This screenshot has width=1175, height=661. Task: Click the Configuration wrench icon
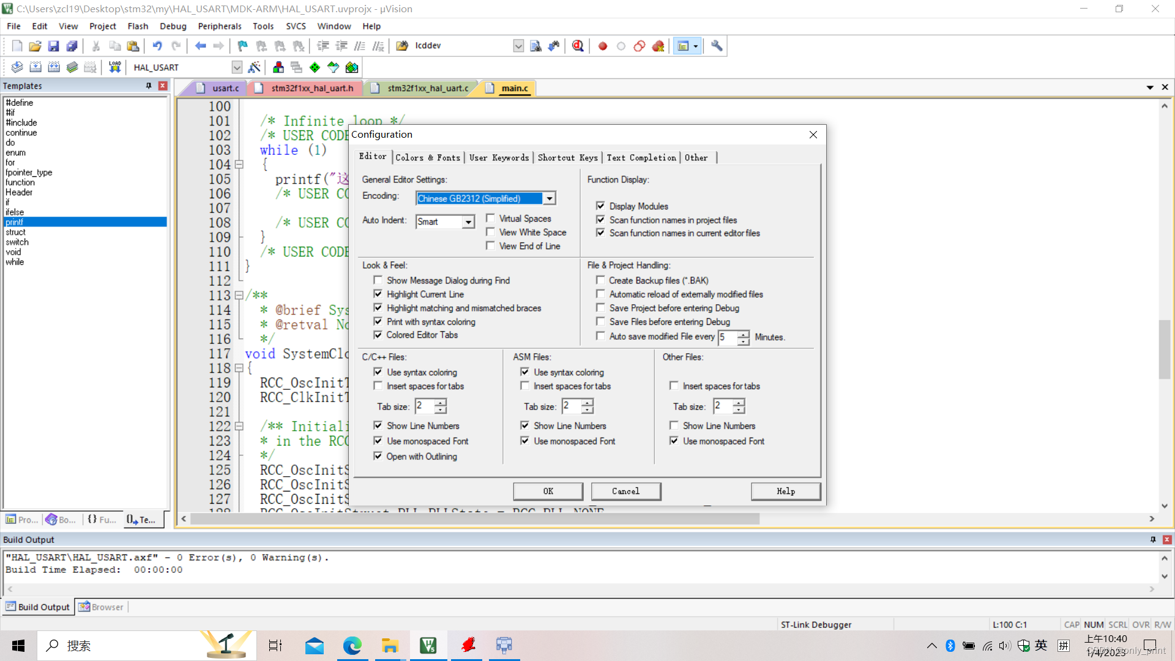click(x=717, y=46)
